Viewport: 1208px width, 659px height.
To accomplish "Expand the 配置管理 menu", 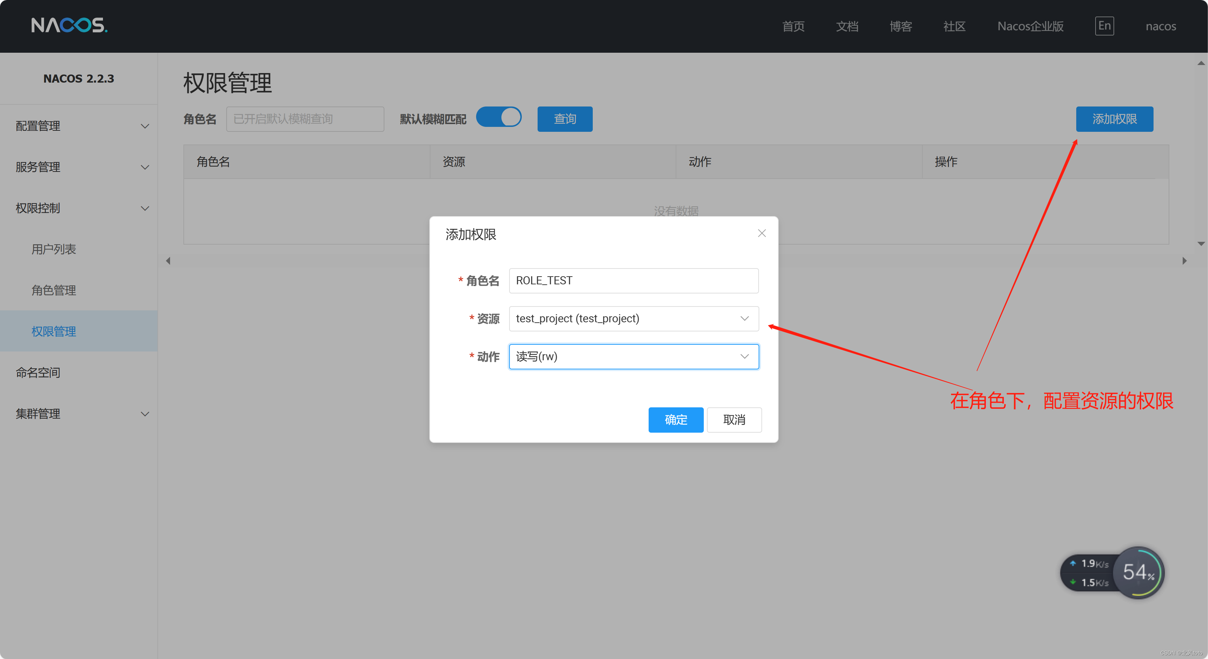I will (79, 126).
